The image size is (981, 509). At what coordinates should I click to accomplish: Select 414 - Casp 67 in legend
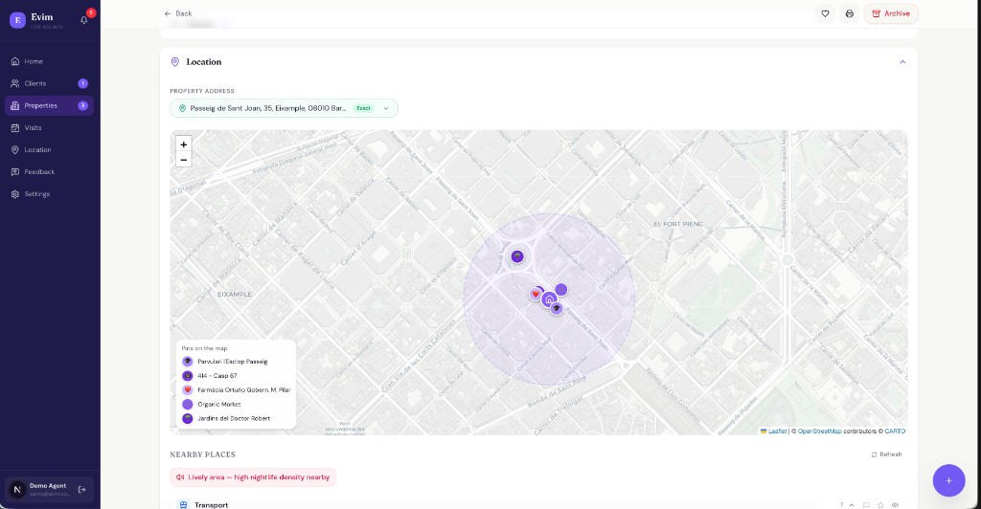(x=210, y=376)
